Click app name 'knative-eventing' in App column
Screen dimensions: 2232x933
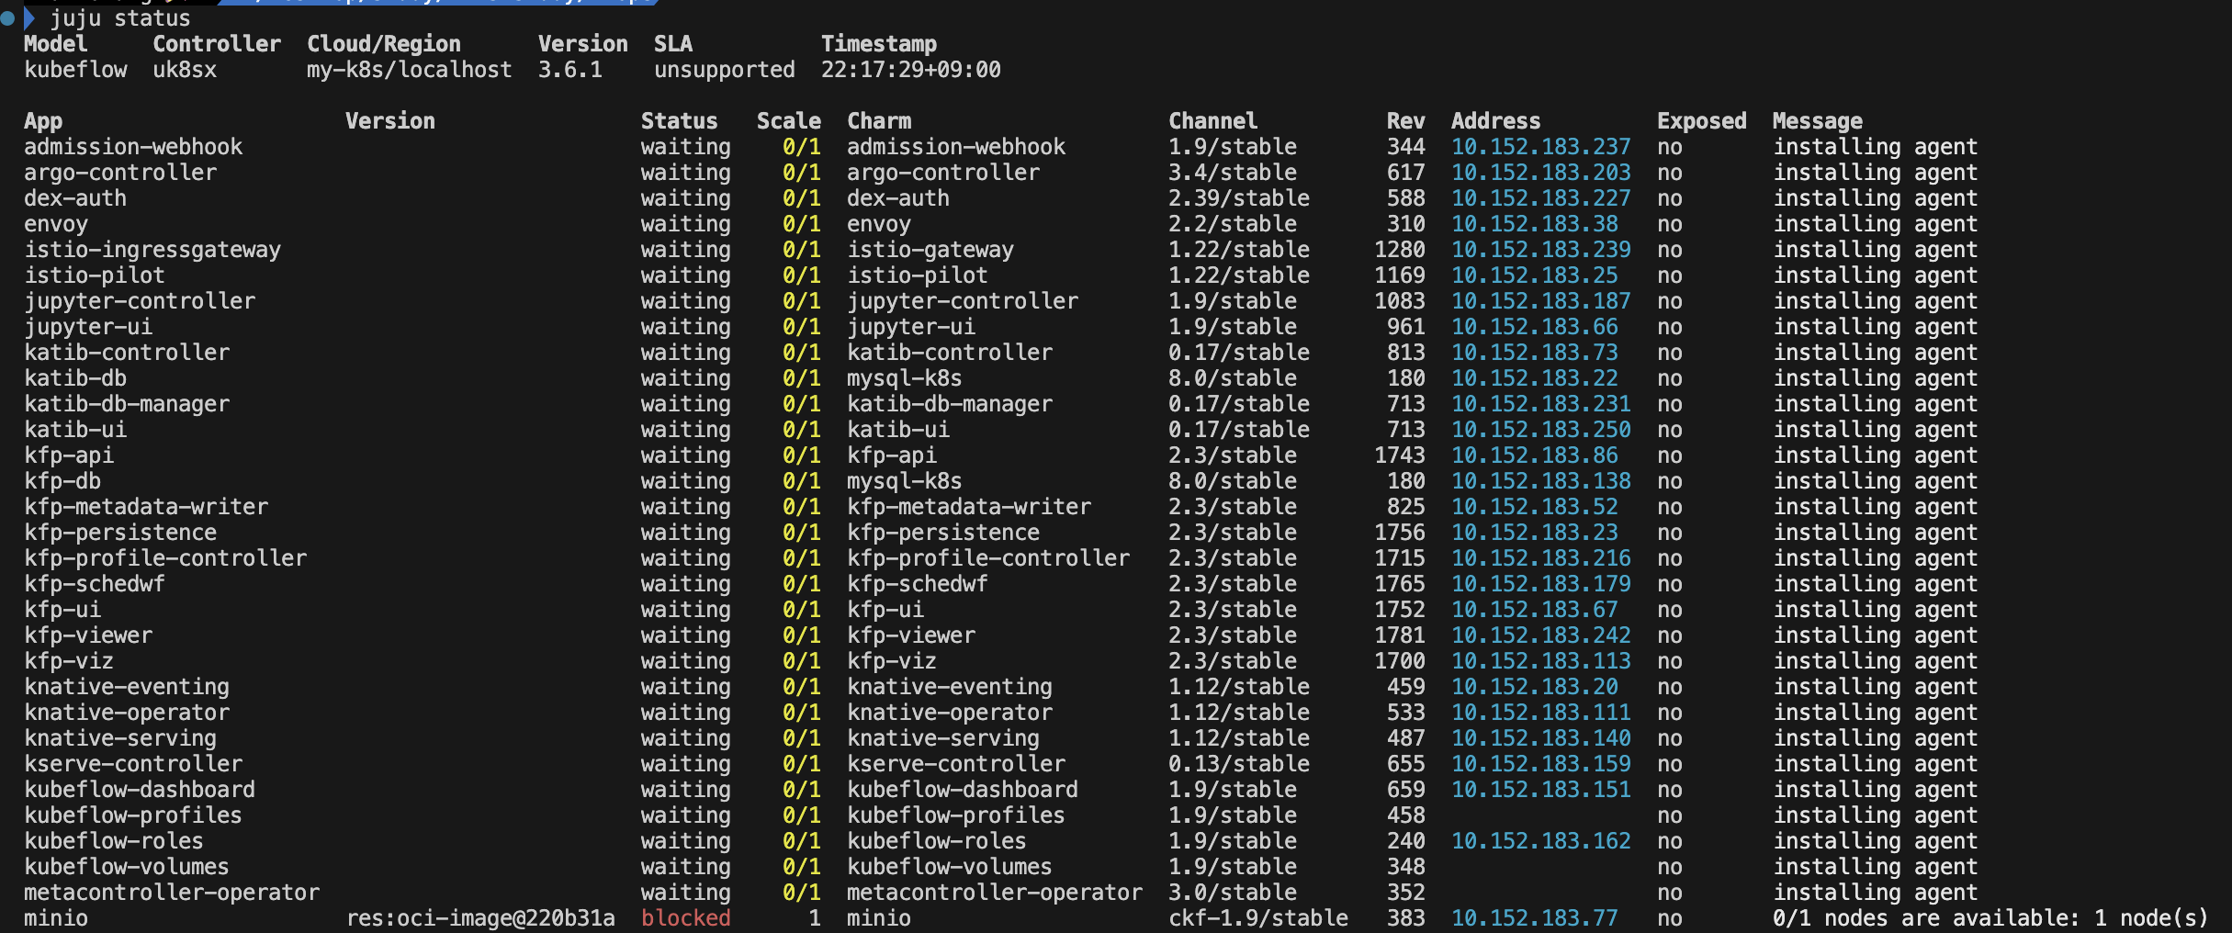click(127, 687)
